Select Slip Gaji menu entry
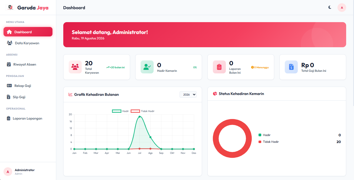Image resolution: width=354 pixels, height=180 pixels. point(28,97)
